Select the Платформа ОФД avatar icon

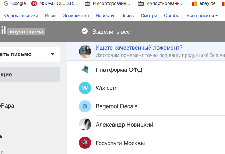(85, 70)
